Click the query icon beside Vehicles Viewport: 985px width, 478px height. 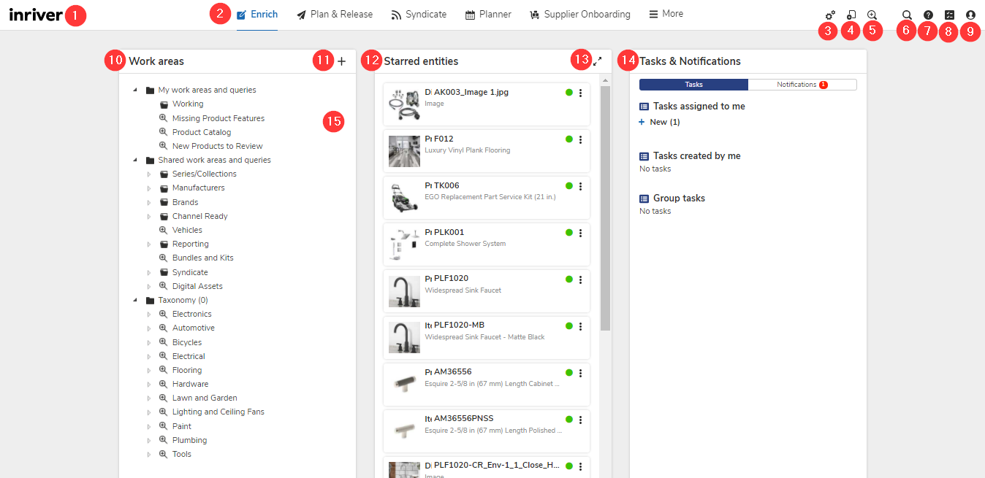(x=164, y=230)
